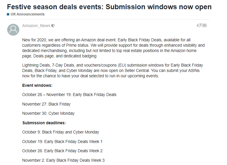Image resolution: width=227 pixels, height=165 pixels.
Task: Click the blue UK Announcements category square
Action: [8, 14]
